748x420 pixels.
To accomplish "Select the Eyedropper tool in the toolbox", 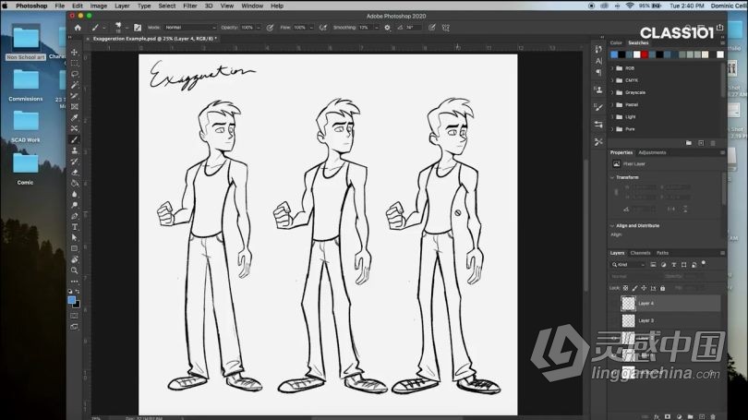I will (x=75, y=117).
